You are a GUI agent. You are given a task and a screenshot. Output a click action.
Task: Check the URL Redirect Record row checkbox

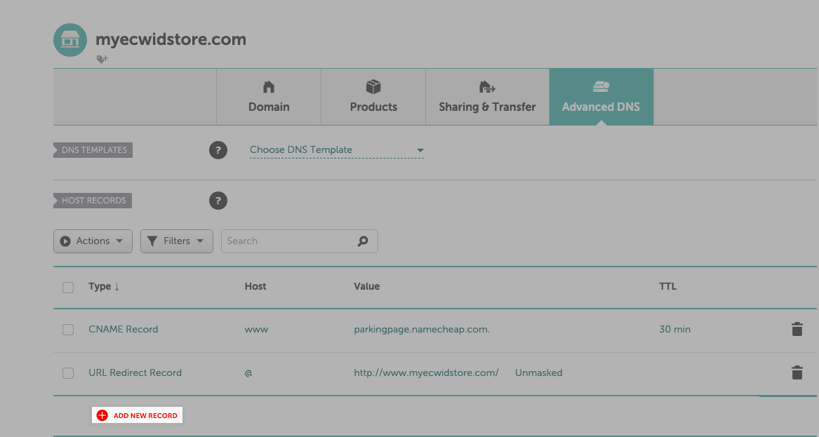click(68, 372)
